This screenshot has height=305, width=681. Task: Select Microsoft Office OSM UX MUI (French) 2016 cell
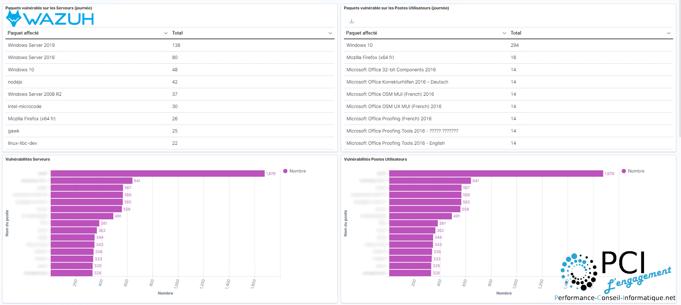click(x=394, y=106)
